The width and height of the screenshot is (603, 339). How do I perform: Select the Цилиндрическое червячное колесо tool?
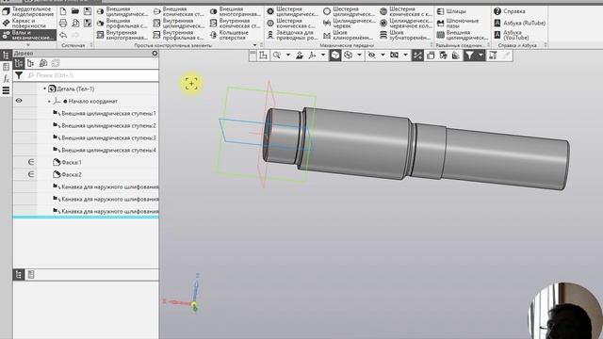406,23
